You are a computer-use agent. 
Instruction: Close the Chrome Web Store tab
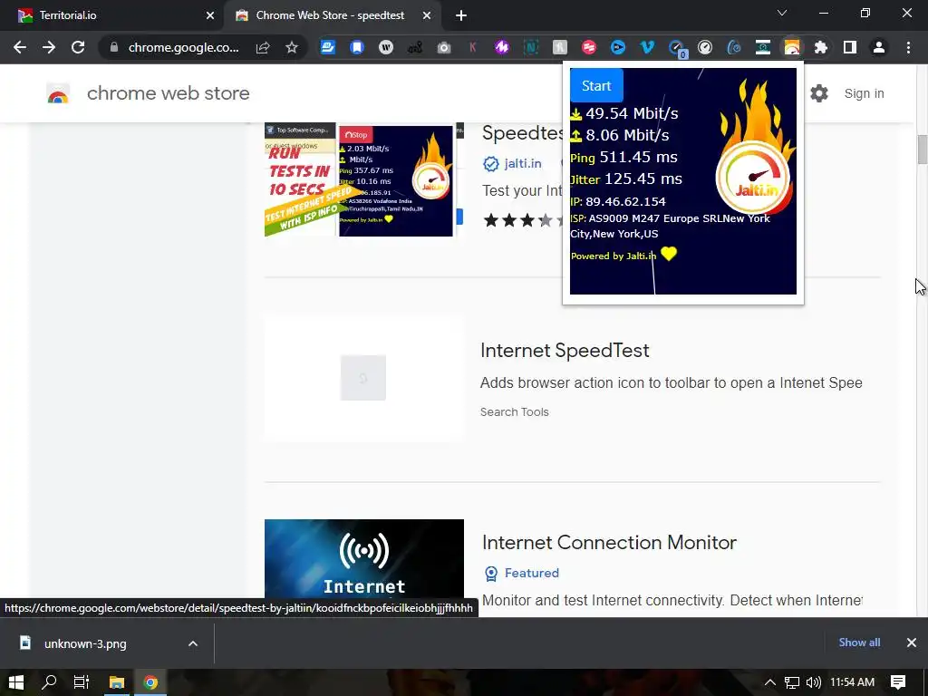427,15
